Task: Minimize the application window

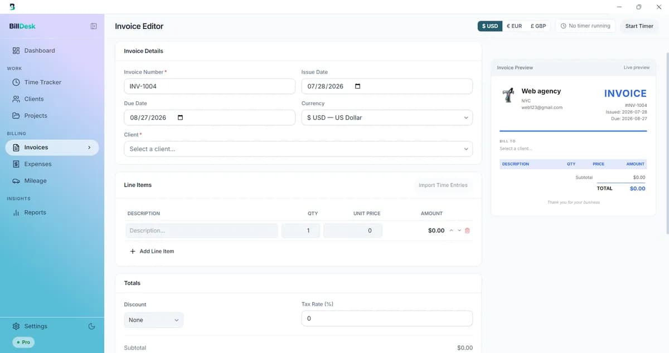Action: 619,7
